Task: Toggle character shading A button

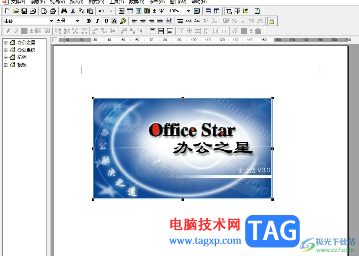Action: click(114, 21)
